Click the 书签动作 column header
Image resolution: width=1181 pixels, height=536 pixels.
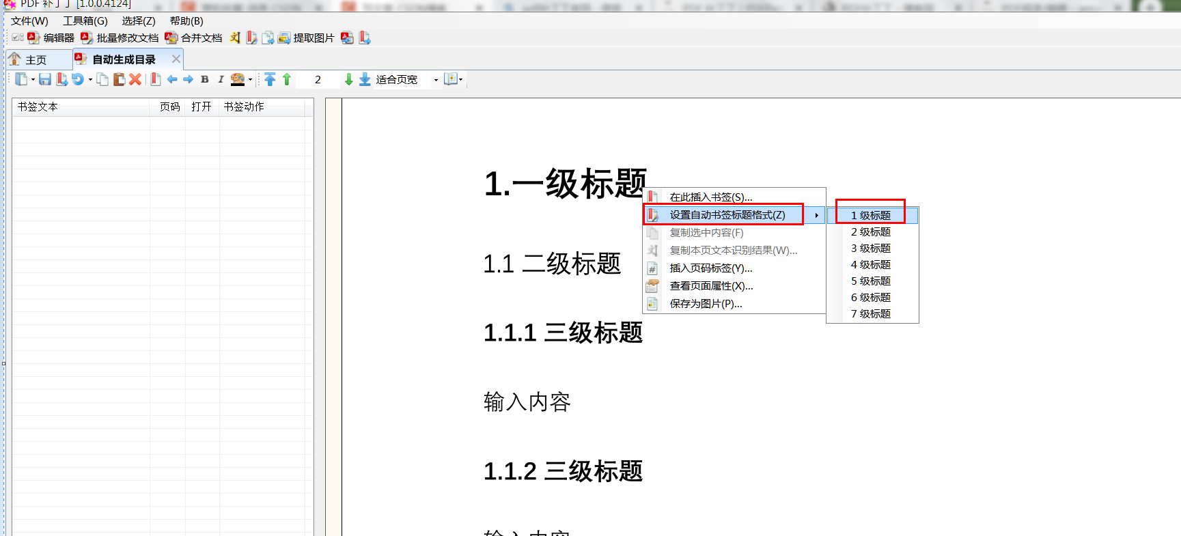tap(262, 107)
